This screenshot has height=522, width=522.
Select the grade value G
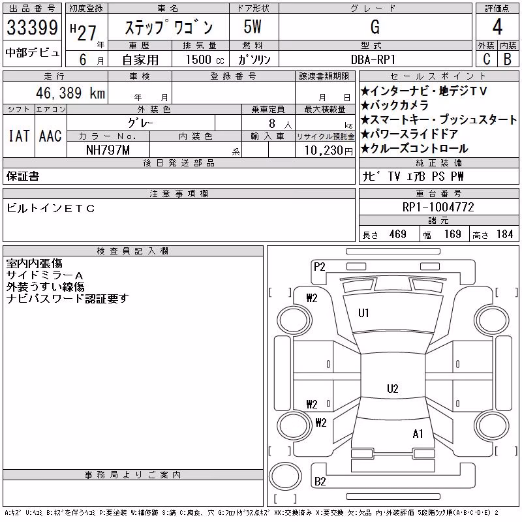[x=375, y=27]
